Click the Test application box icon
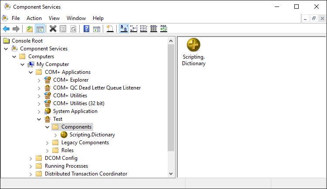The image size is (327, 189). tap(47, 119)
